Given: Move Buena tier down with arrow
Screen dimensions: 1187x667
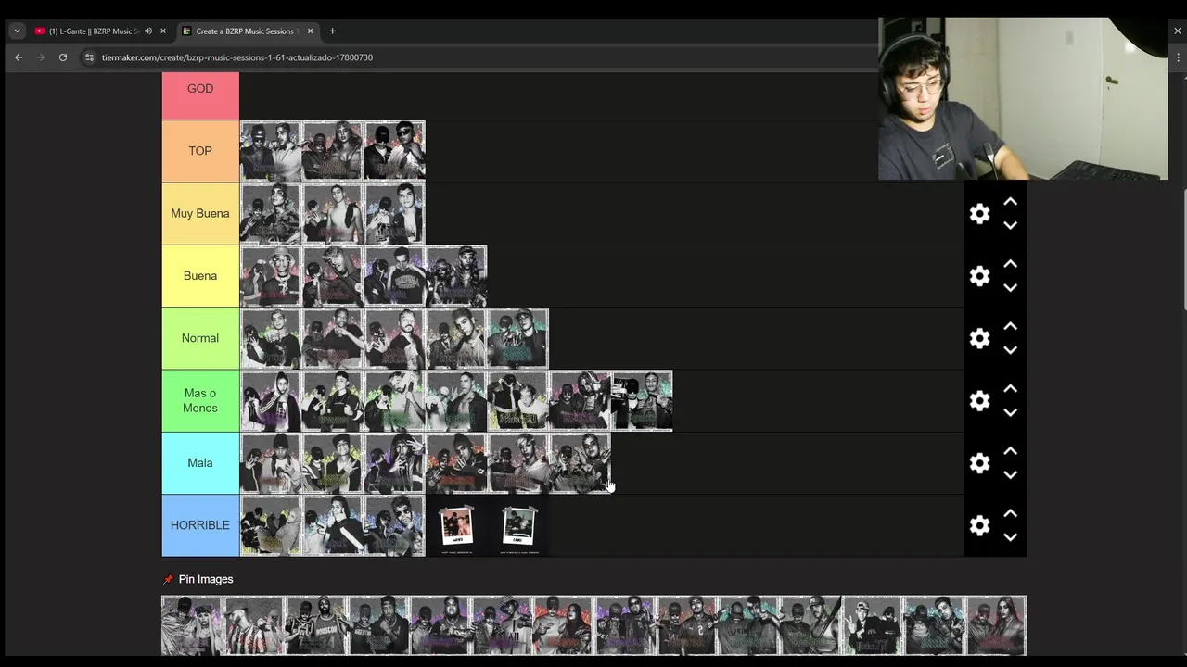Looking at the screenshot, I should click(1011, 287).
